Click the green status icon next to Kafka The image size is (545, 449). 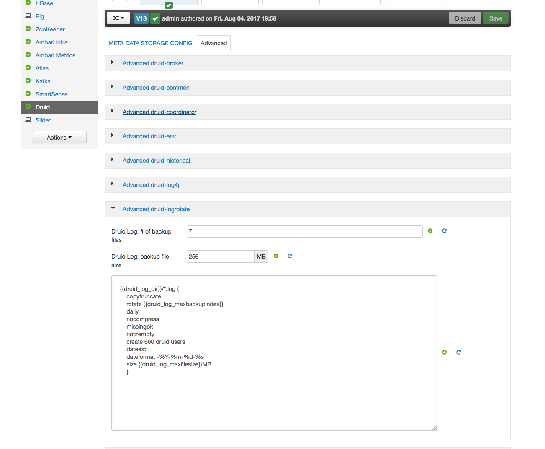pos(28,81)
